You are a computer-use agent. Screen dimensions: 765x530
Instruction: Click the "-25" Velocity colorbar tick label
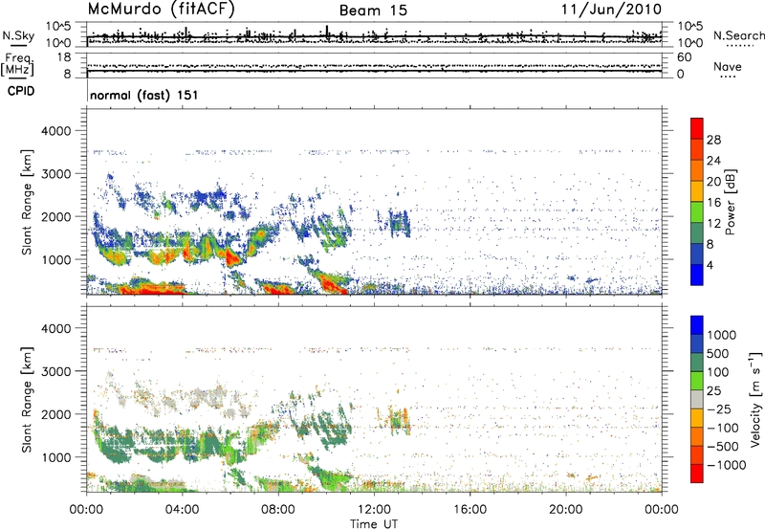pyautogui.click(x=718, y=409)
